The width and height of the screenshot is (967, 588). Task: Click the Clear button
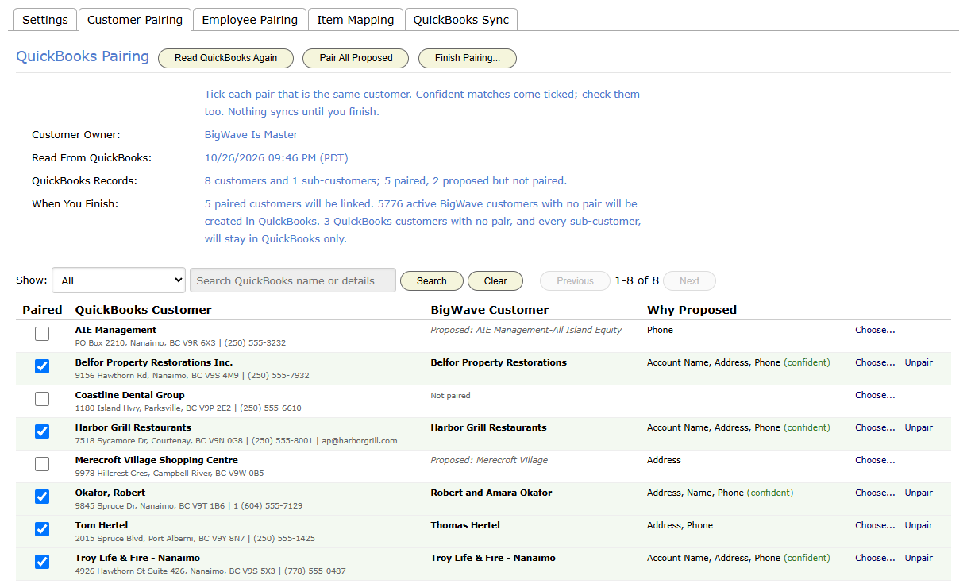point(495,281)
